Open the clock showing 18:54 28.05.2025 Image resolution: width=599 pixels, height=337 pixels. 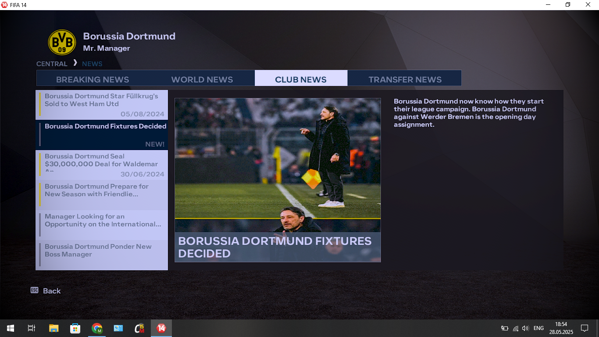pos(561,328)
